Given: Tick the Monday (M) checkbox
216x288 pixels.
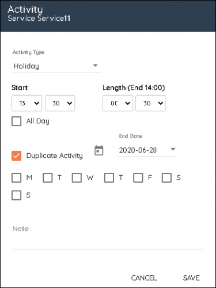Looking at the screenshot, I should point(17,177).
